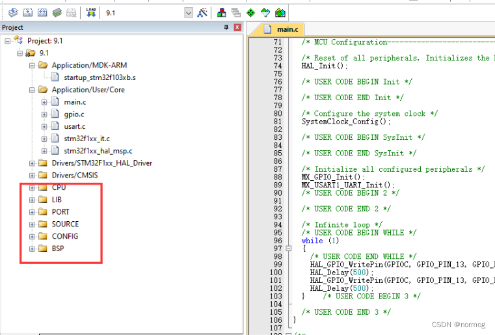Expand the LIB group

tap(32, 200)
